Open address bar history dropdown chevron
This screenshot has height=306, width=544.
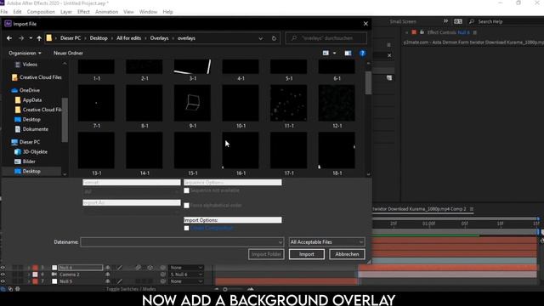261,38
